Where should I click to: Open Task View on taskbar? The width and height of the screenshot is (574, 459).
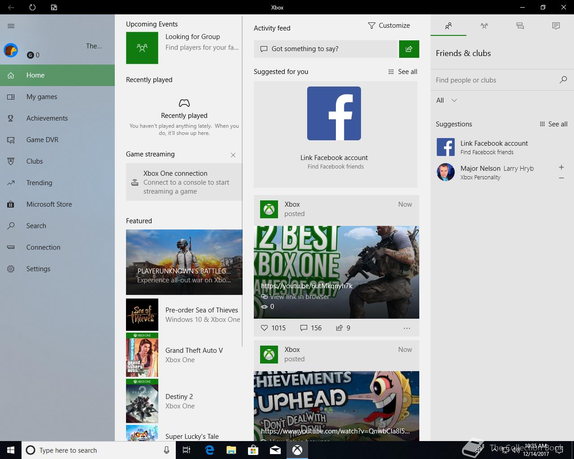coord(186,450)
